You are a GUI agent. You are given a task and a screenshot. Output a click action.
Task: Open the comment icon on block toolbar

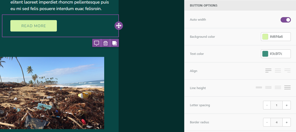(97, 43)
